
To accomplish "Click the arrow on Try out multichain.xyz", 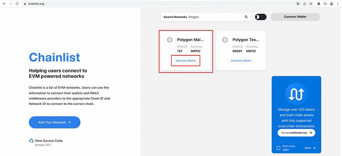I will (x=311, y=133).
